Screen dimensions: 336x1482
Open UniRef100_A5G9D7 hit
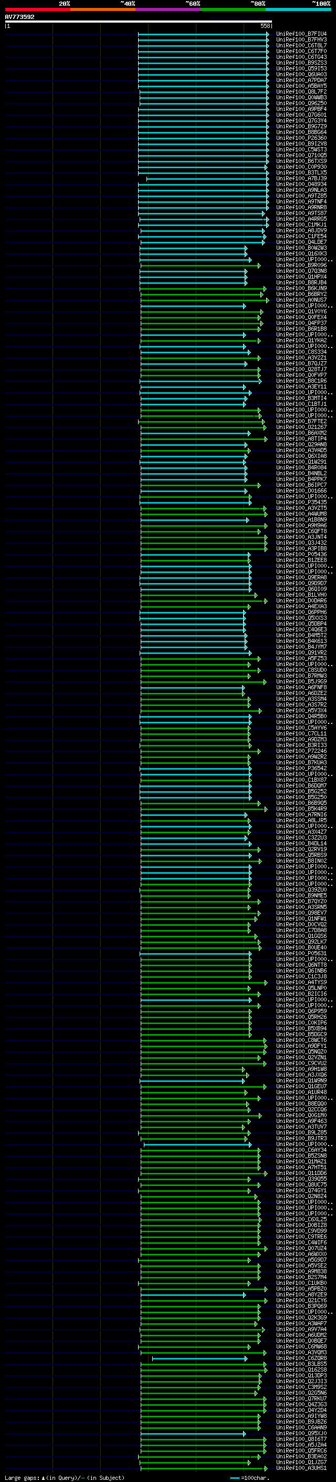pyautogui.click(x=301, y=1260)
